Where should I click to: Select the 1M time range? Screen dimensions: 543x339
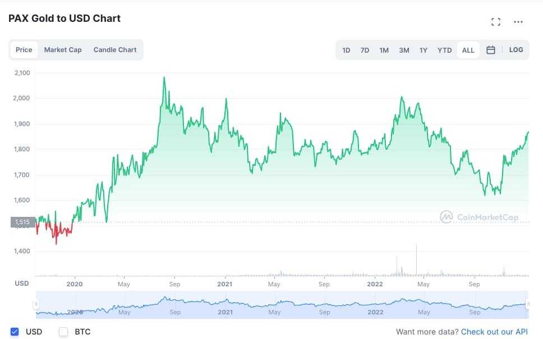(384, 50)
